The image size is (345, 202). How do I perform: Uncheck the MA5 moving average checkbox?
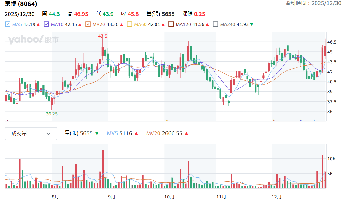click(x=8, y=24)
